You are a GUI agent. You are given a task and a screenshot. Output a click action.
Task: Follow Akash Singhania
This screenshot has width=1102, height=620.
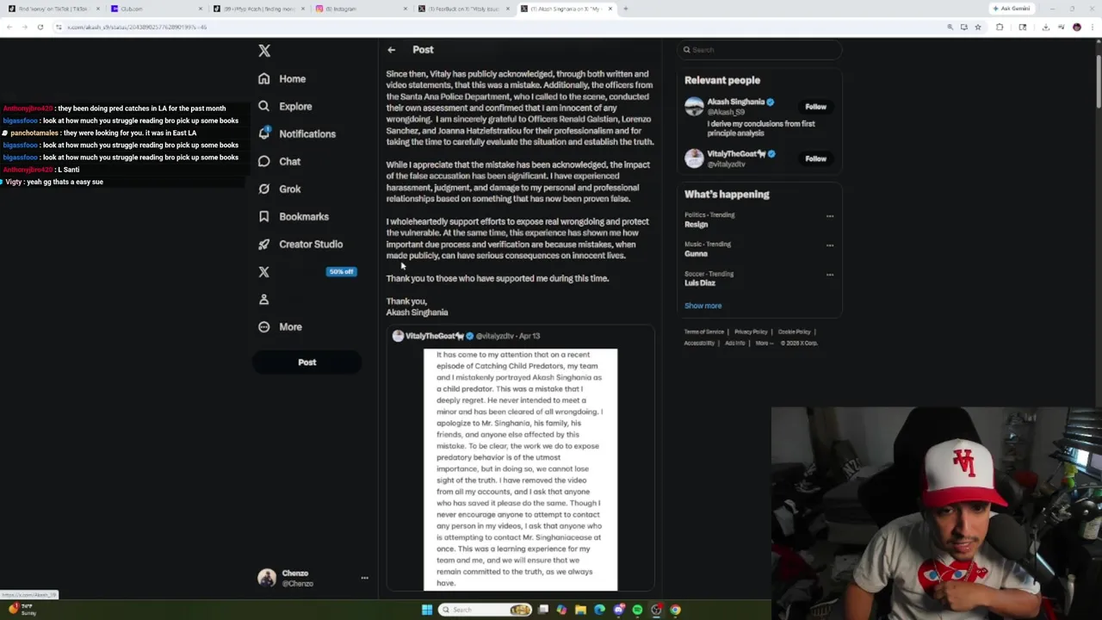(815, 107)
